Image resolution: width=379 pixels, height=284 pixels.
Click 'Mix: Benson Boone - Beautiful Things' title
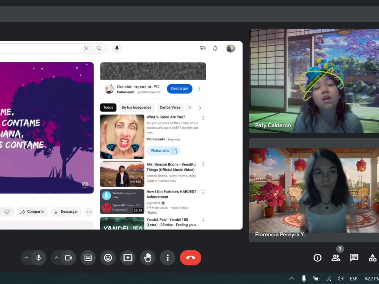click(171, 167)
